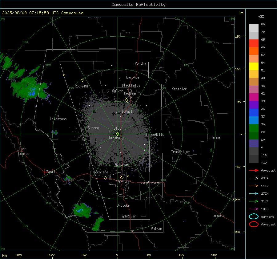Click the yellow diamond marker above Calgary
This screenshot has height=259, width=277.
(122, 177)
